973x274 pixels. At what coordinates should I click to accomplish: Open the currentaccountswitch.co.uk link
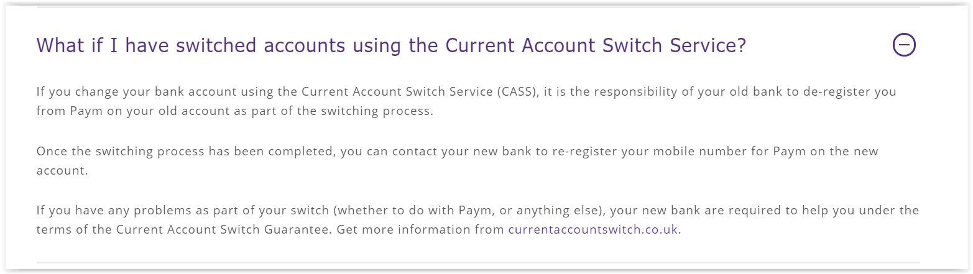593,229
